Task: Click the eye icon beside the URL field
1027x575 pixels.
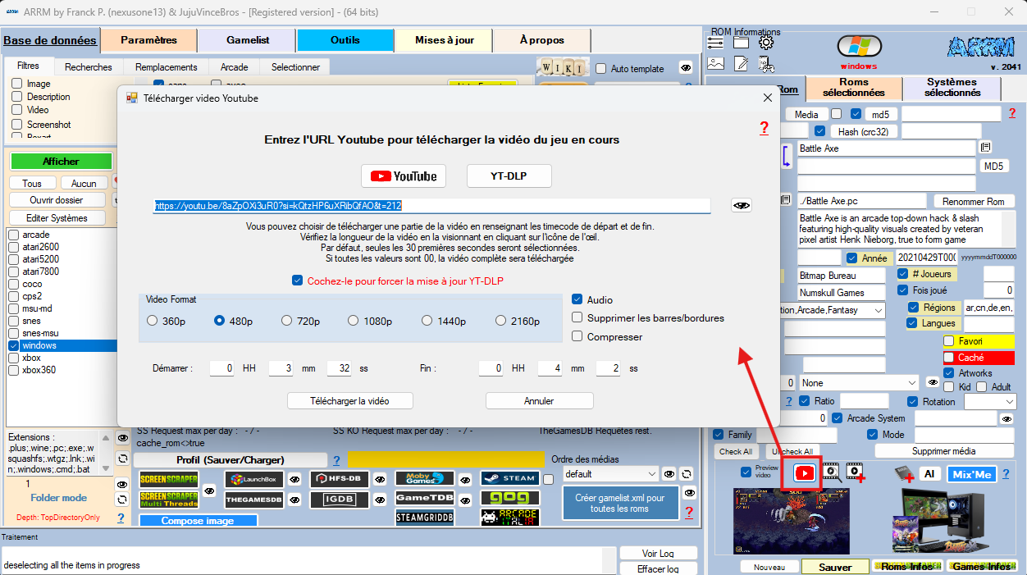Action: click(742, 205)
